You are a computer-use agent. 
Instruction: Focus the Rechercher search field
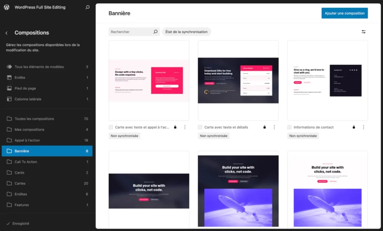(134, 32)
